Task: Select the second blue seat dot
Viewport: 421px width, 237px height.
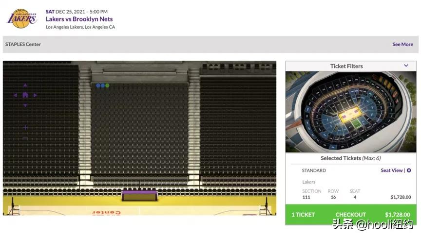Action: tap(103, 85)
